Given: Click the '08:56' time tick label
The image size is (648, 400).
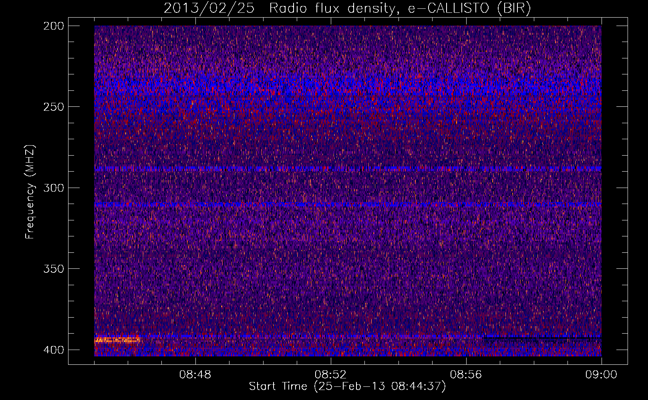Looking at the screenshot, I should pyautogui.click(x=466, y=374).
